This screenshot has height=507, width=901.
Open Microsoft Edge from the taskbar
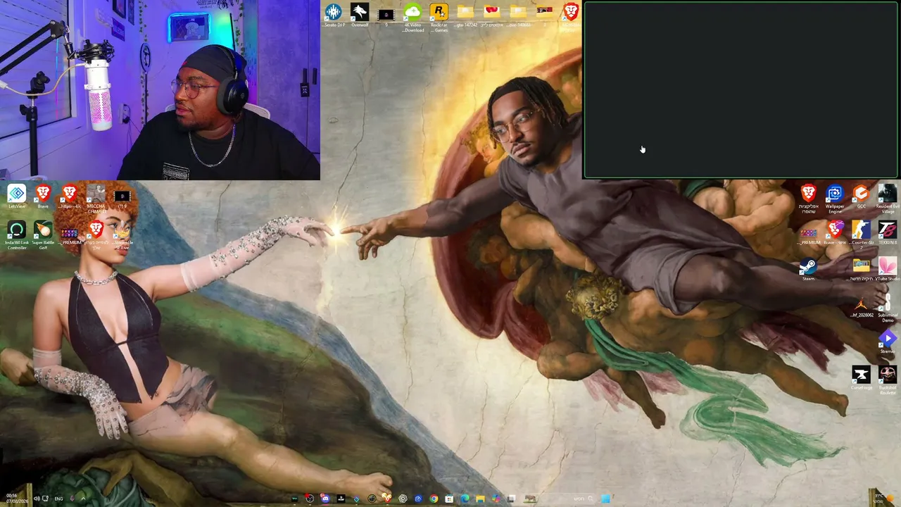click(465, 499)
